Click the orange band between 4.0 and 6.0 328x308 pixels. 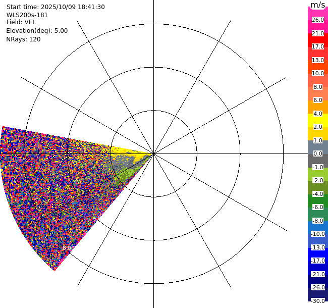(317, 107)
